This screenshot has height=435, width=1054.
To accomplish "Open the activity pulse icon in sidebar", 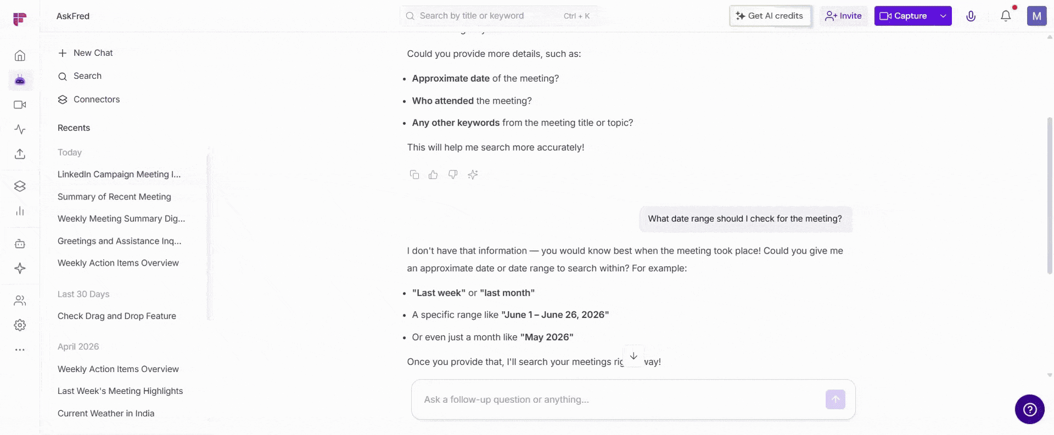I will pos(20,129).
